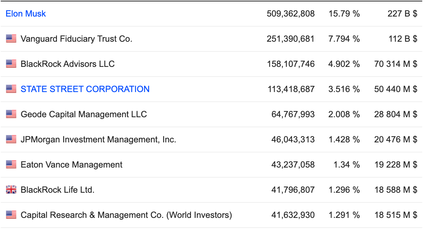Click Capital Research & Management Co. name
Viewport: 428px width, 233px height.
tap(126, 215)
